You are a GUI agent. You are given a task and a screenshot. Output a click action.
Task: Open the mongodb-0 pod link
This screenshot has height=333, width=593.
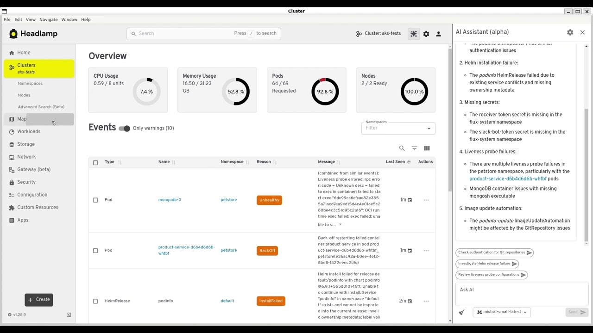(x=170, y=200)
